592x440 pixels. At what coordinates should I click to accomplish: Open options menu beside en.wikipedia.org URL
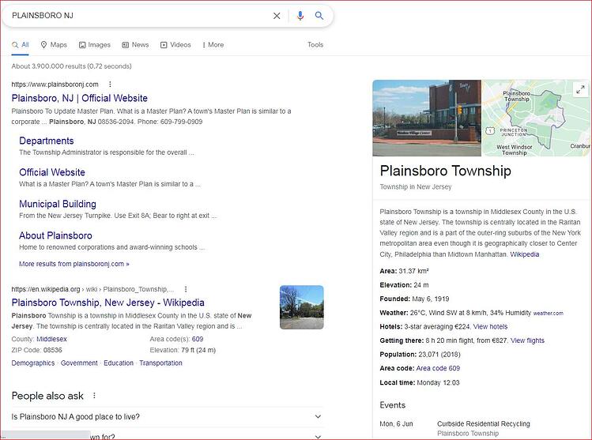pos(186,289)
